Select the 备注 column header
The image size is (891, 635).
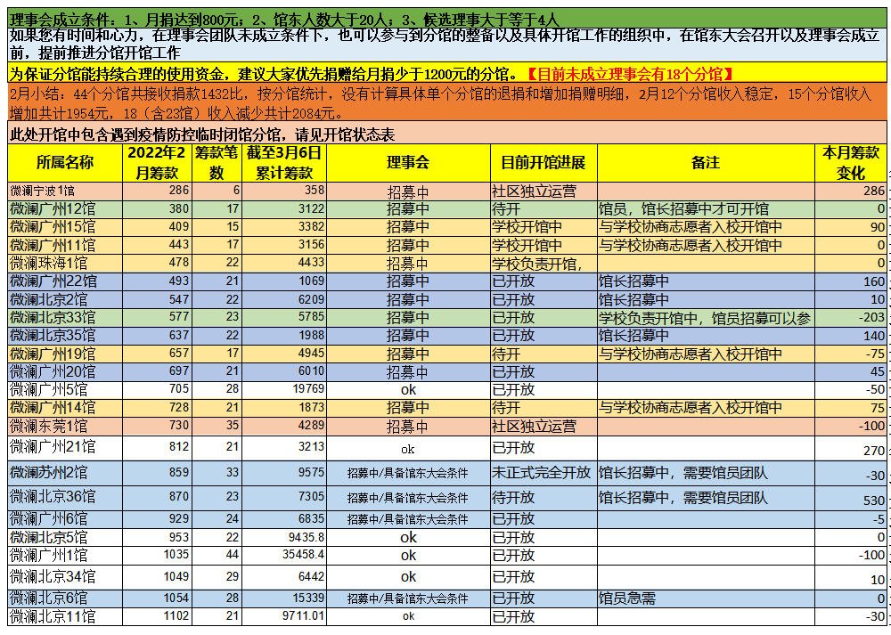[705, 162]
